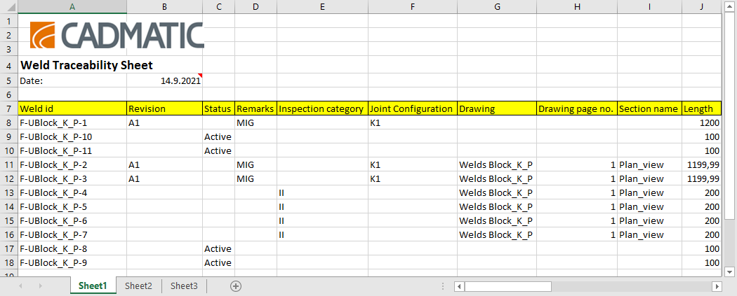Click the vertical scroll down arrow

730,272
